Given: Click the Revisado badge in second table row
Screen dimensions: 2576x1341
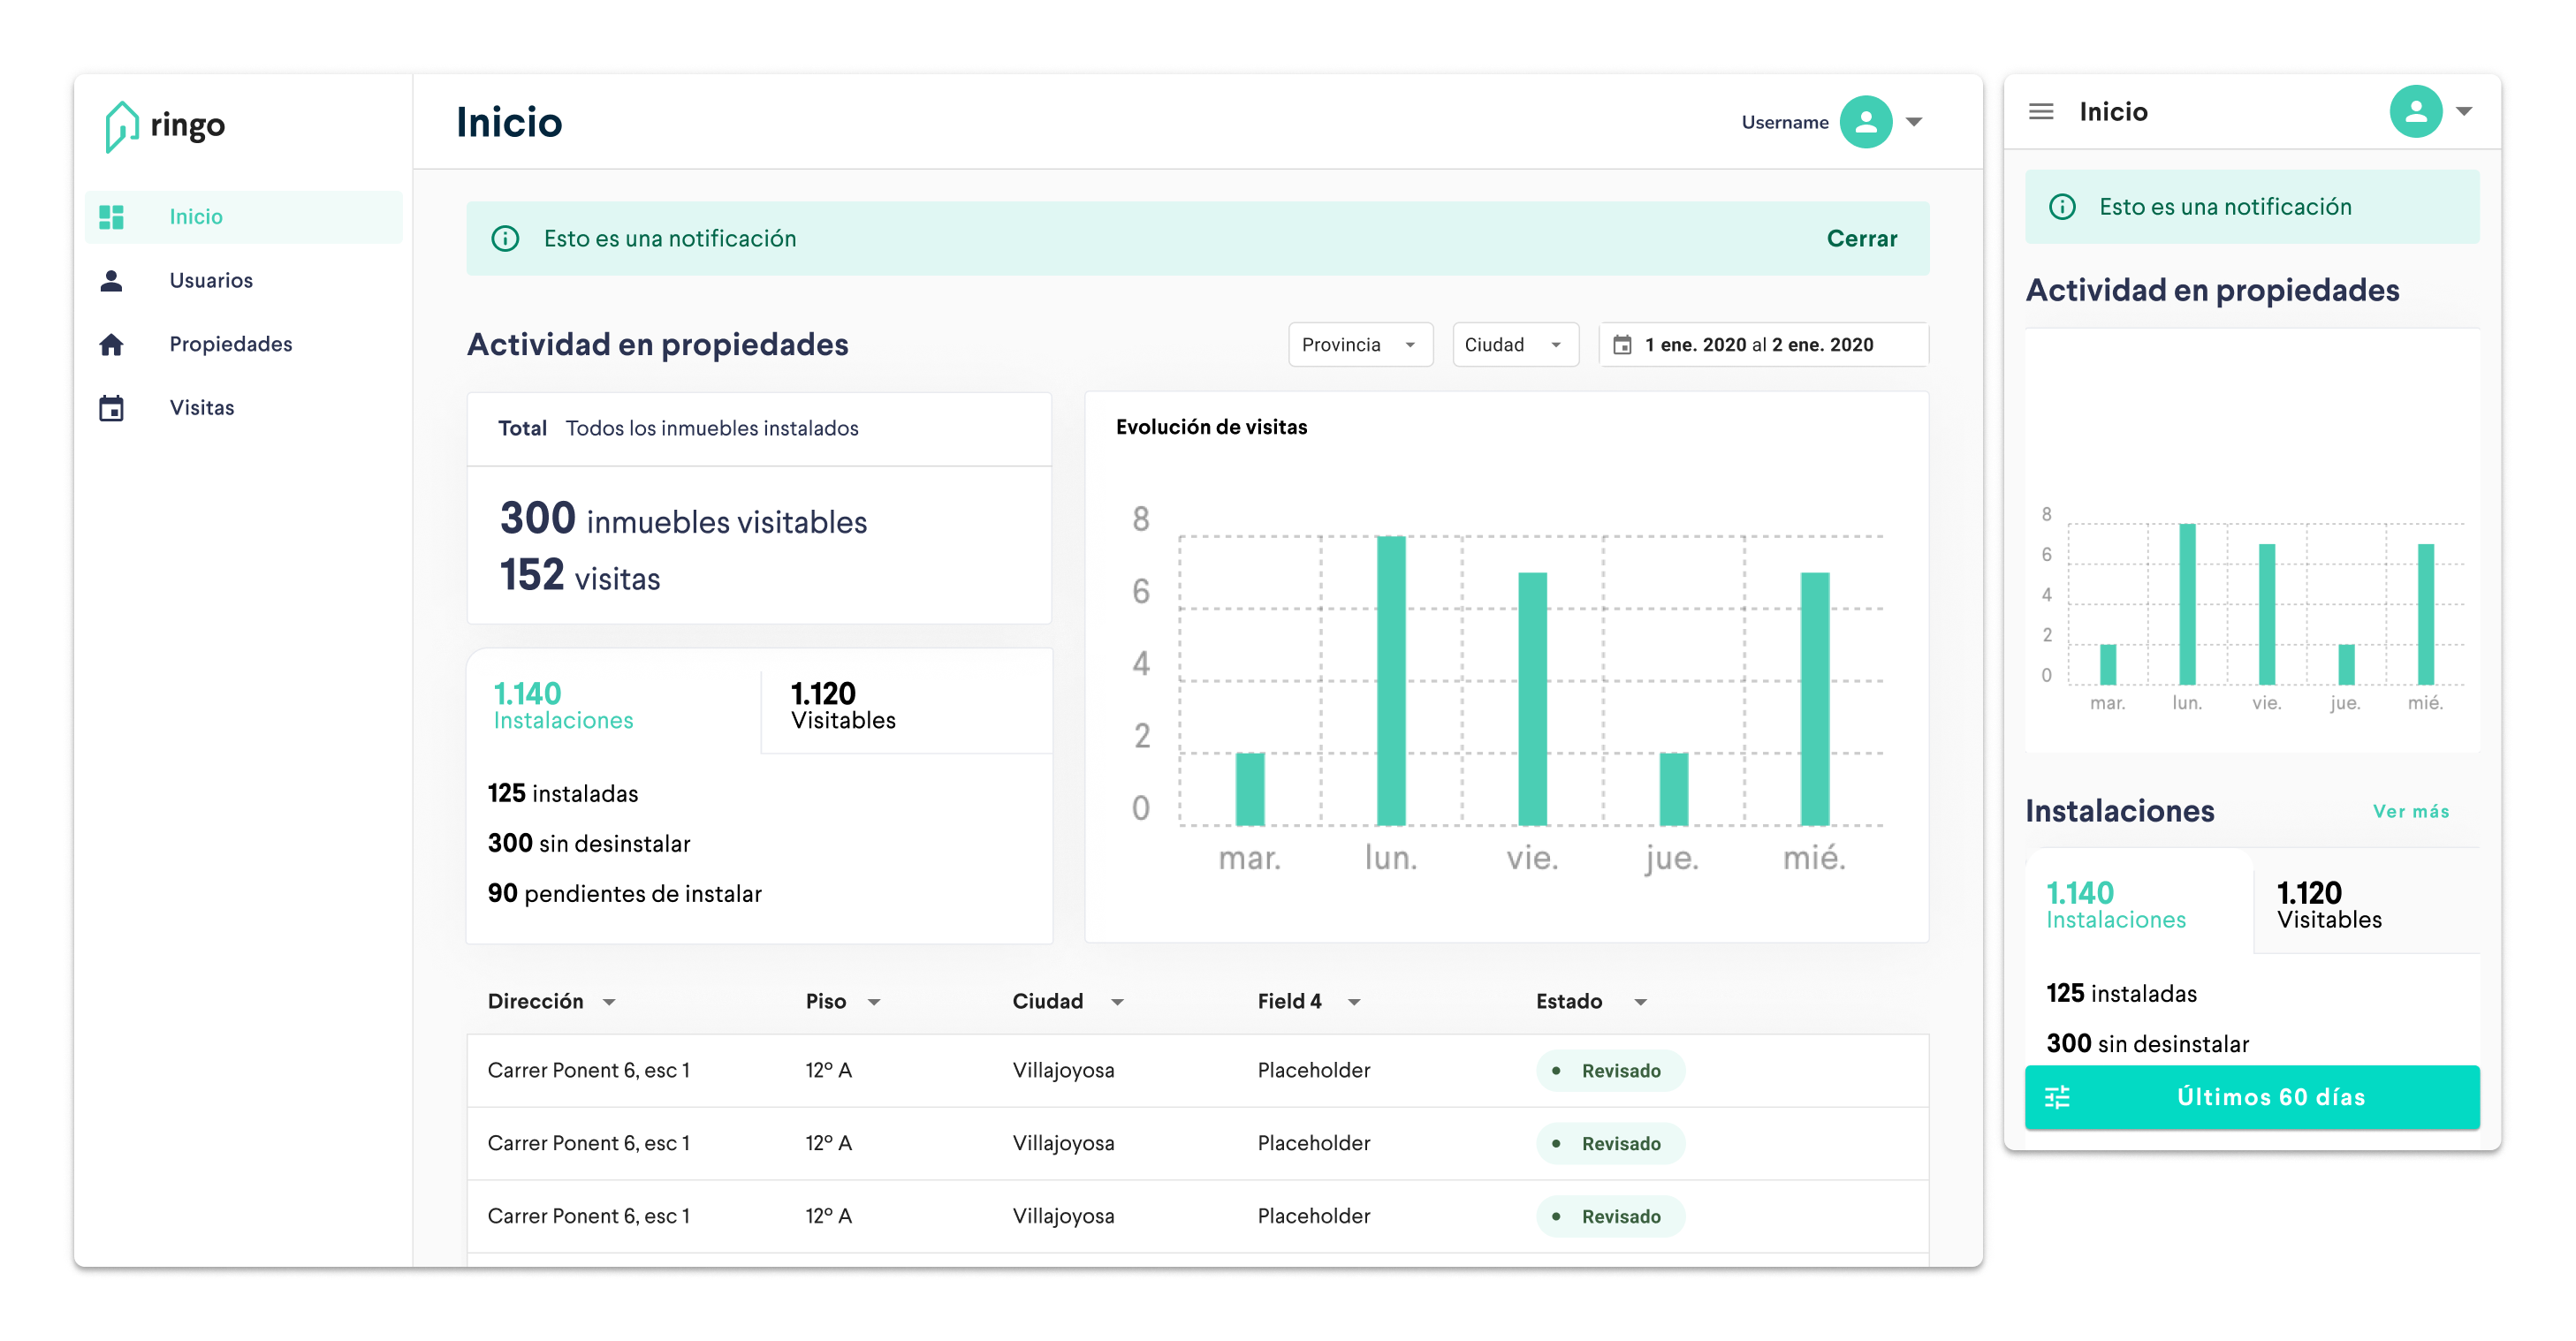Looking at the screenshot, I should point(1609,1144).
